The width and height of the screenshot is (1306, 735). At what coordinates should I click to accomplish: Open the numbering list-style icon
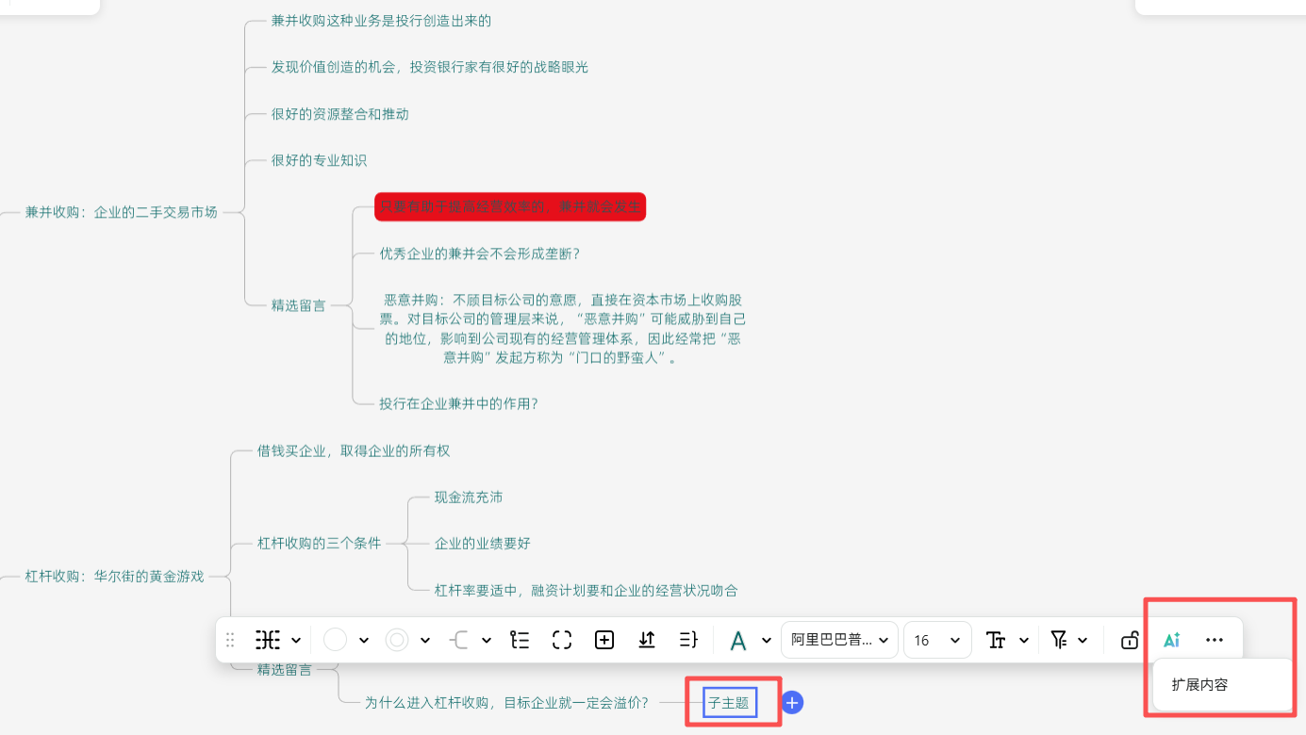click(520, 640)
